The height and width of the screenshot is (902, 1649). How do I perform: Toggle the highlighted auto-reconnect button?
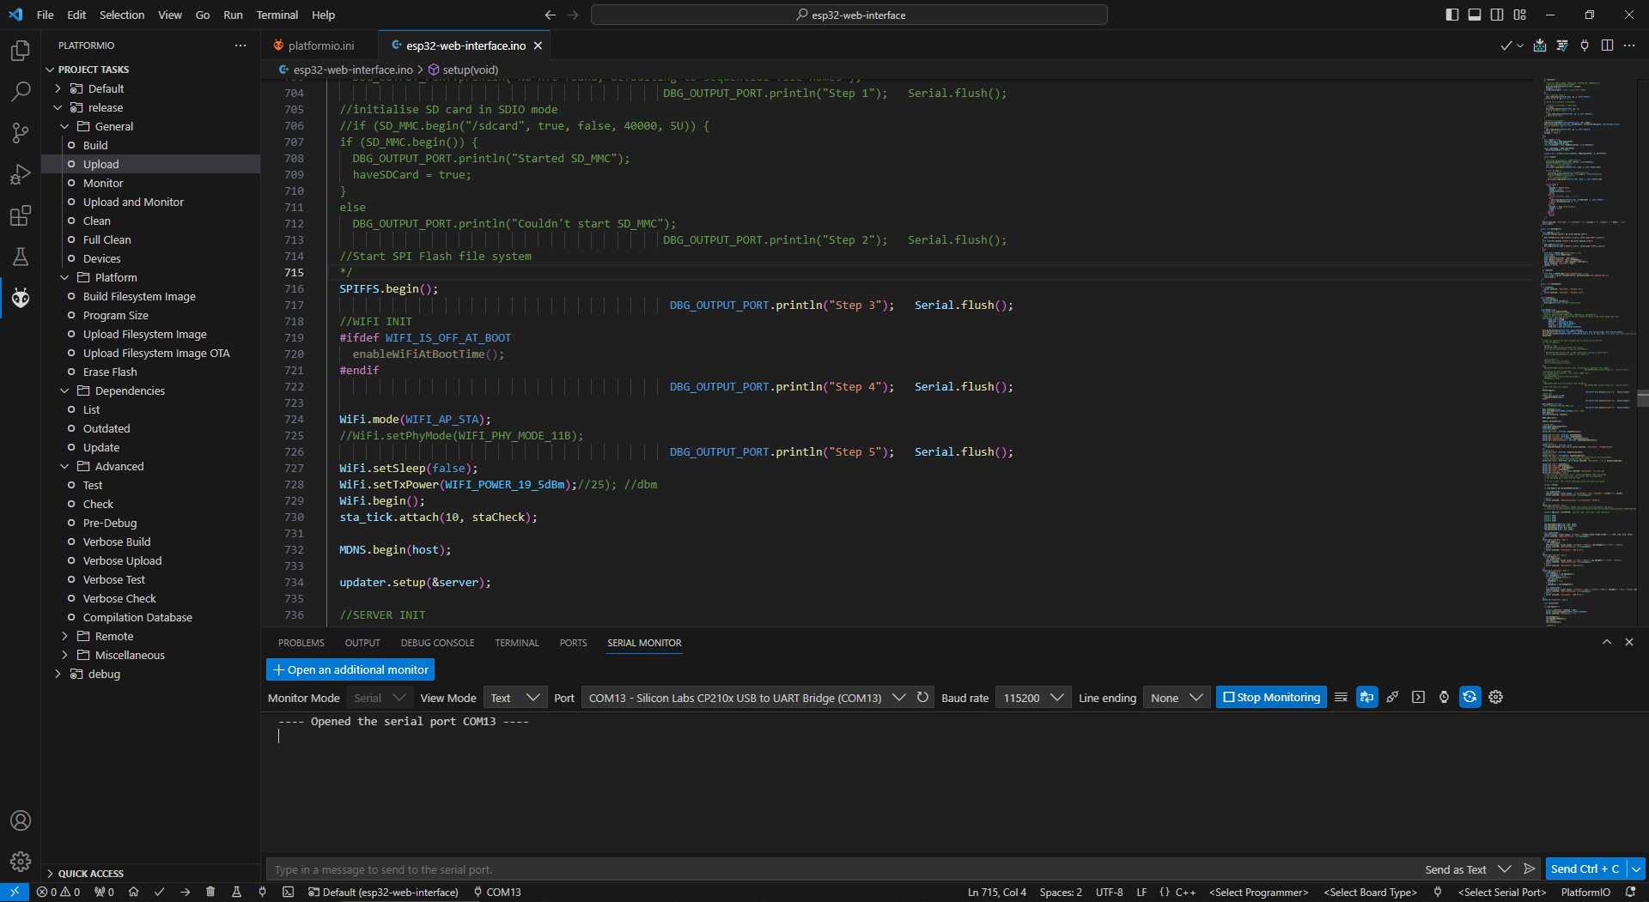[1469, 697]
